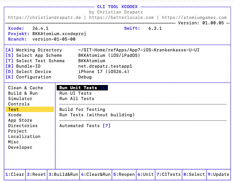Viewport: 234px width, 182px height.
Task: Open the Configuration setting [K]
Action: (x=29, y=77)
